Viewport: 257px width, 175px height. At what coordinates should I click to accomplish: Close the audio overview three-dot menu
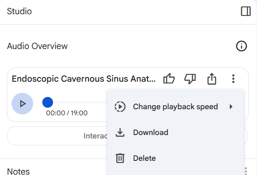coord(233,79)
